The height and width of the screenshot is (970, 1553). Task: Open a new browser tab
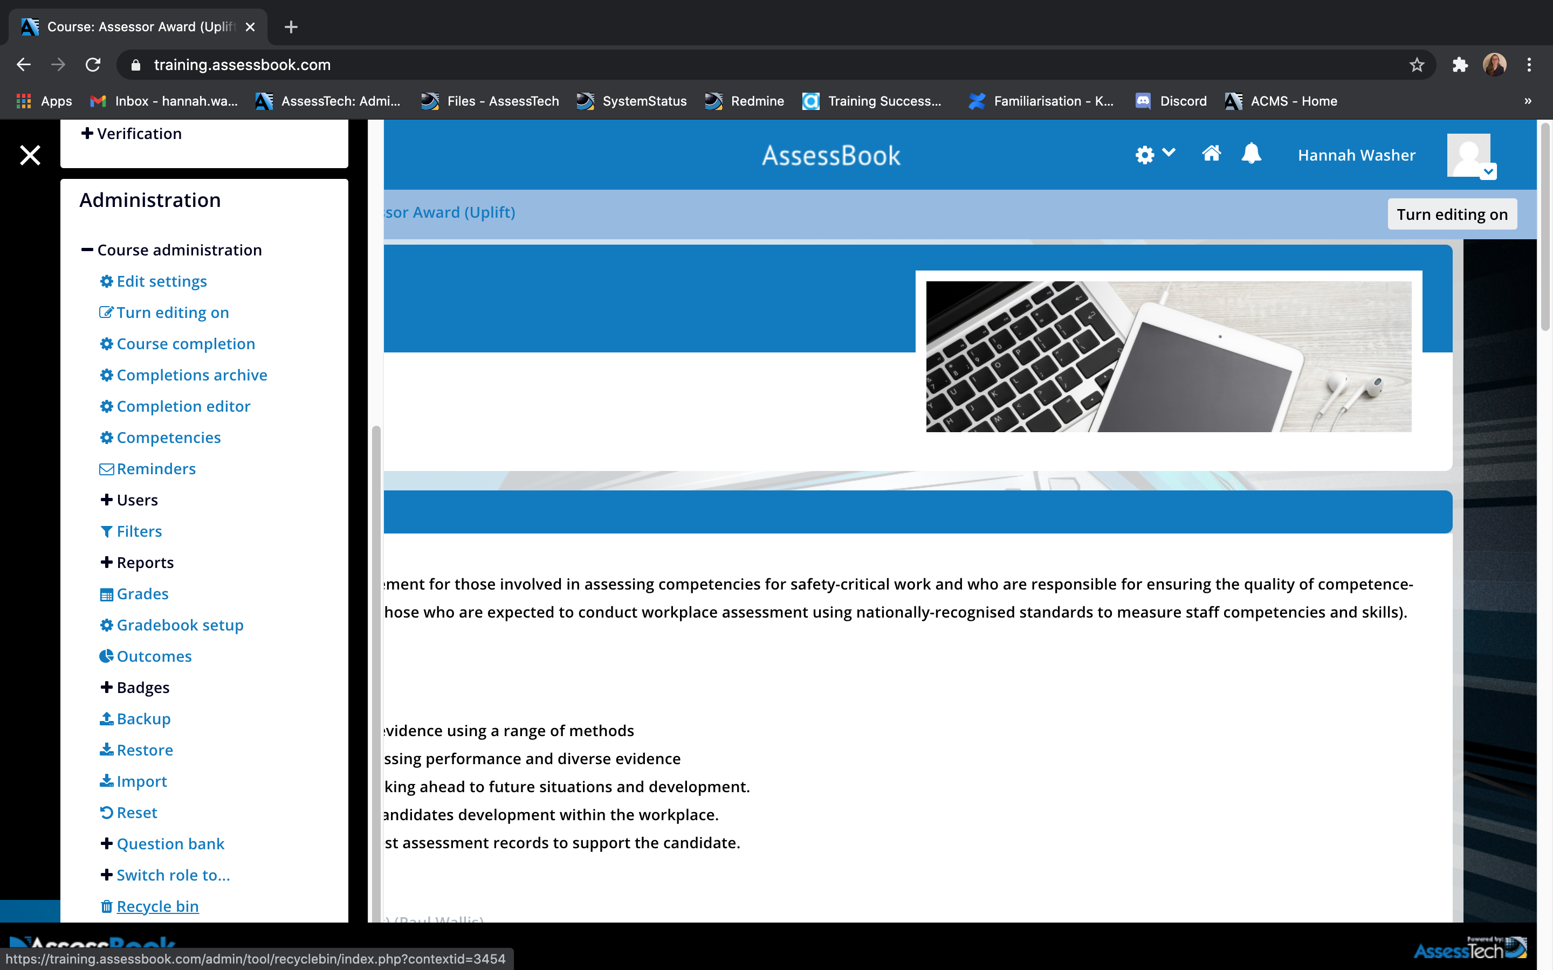pos(291,27)
